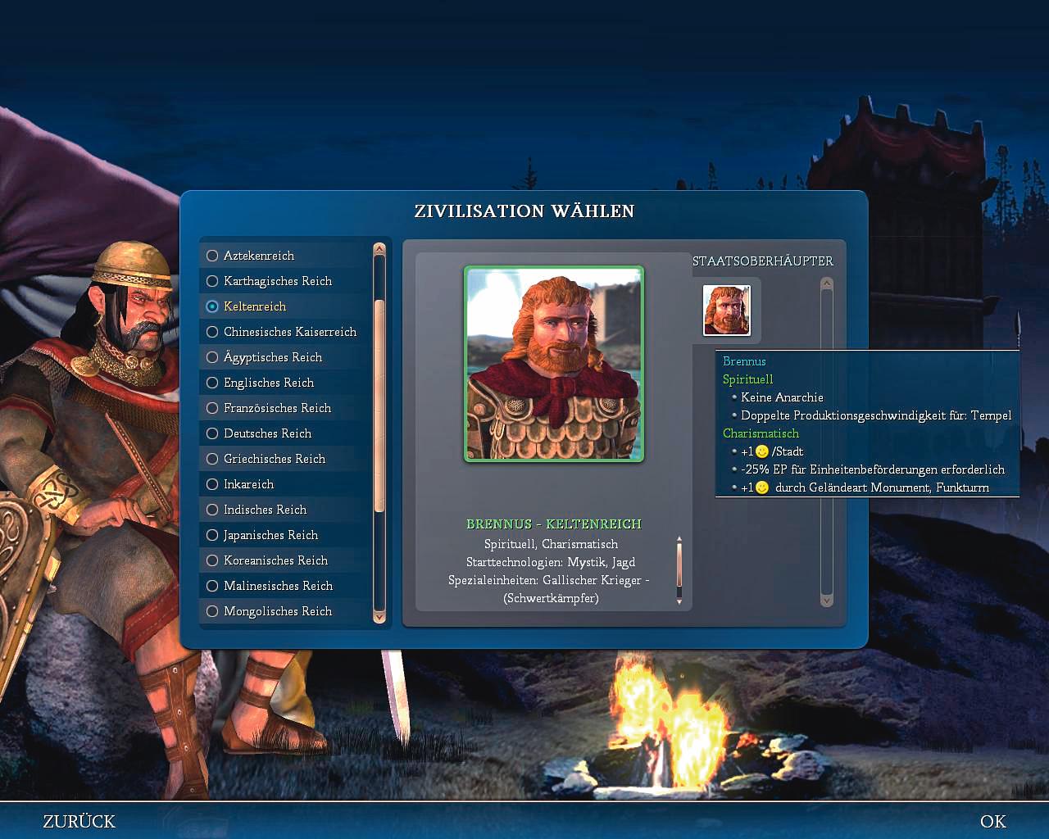Click the civilization list scrollbar thumb

coord(379,406)
